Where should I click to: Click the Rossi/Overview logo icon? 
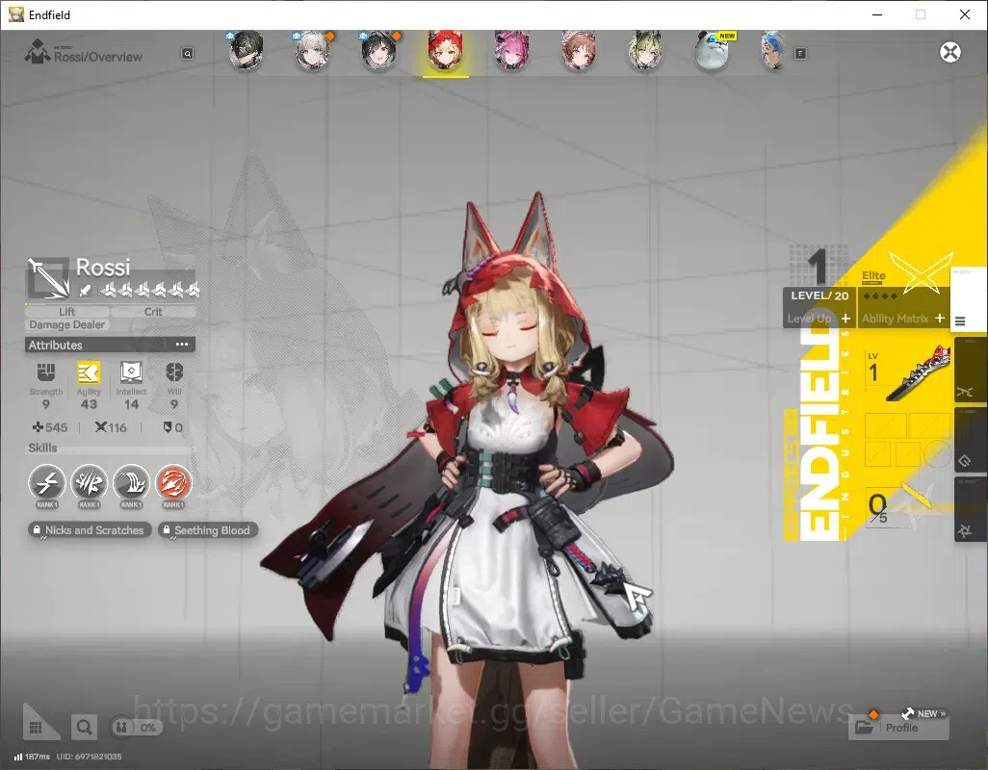point(38,52)
